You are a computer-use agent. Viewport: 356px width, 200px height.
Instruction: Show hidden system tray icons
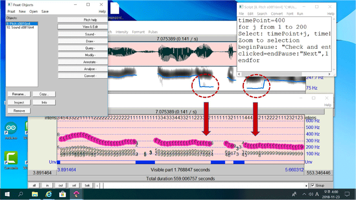[304, 194]
